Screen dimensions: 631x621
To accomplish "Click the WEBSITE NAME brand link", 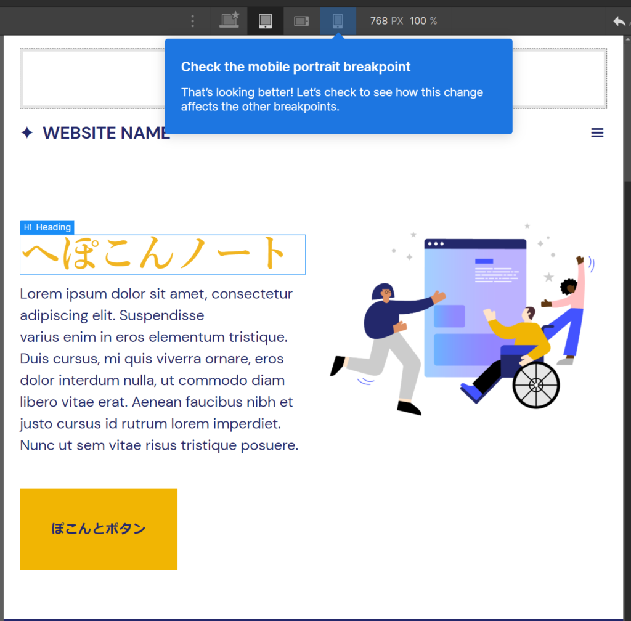I will [107, 132].
